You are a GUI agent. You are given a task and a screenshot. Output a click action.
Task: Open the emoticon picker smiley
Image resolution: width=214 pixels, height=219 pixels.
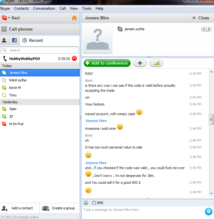(86, 203)
